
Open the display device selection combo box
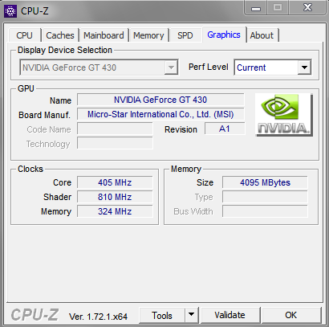pos(99,67)
